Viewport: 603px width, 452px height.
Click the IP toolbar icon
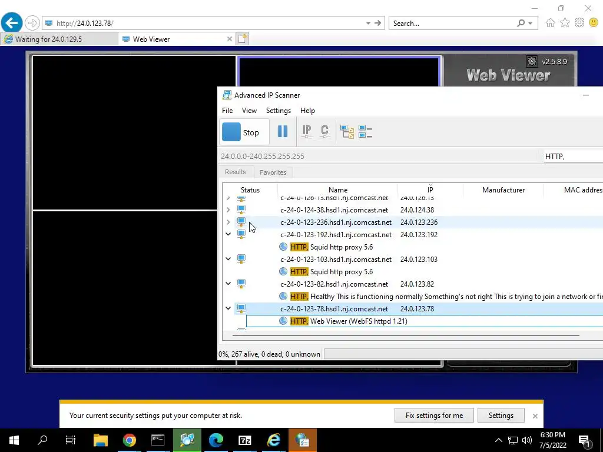306,132
